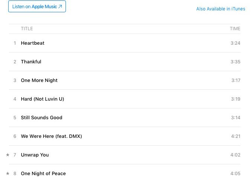Click the arrow icon in Apple Music button
Screen dimensions: 252x177
[x=60, y=7]
